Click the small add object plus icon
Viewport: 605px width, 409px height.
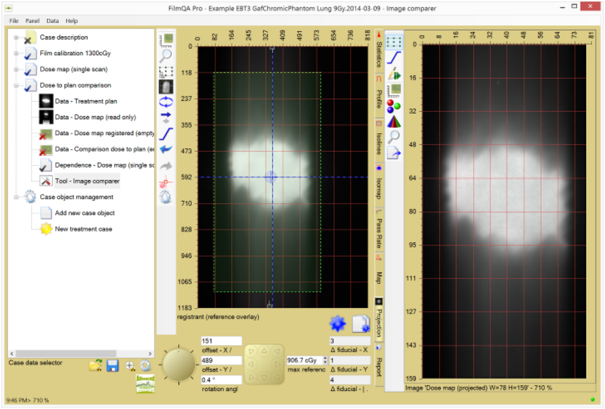130,365
